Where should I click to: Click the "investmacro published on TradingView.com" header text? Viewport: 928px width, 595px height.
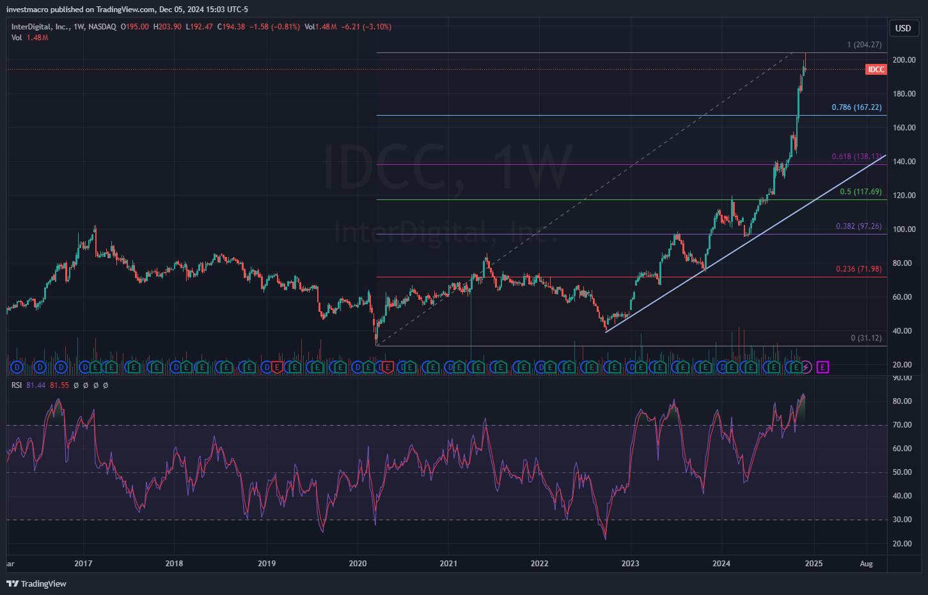click(x=81, y=10)
